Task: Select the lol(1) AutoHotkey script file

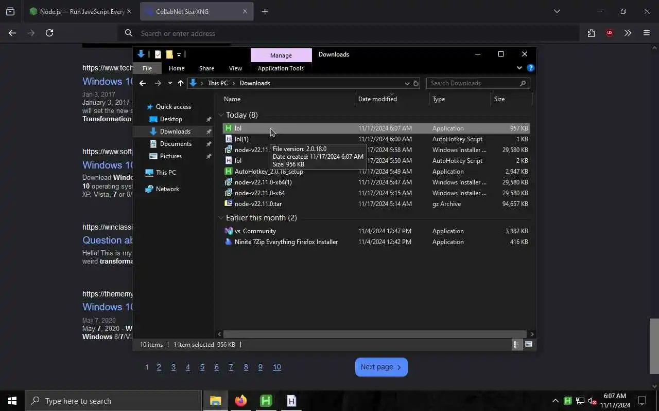Action: [376, 139]
